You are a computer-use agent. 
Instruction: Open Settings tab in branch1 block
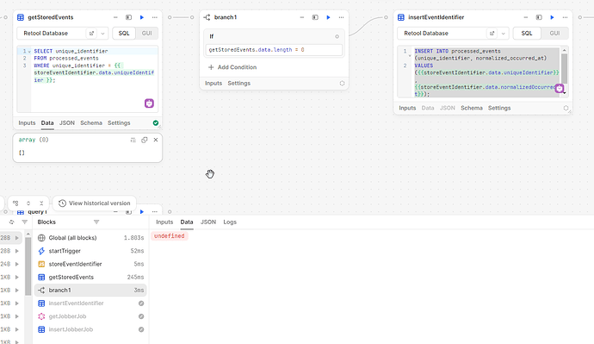pyautogui.click(x=238, y=83)
